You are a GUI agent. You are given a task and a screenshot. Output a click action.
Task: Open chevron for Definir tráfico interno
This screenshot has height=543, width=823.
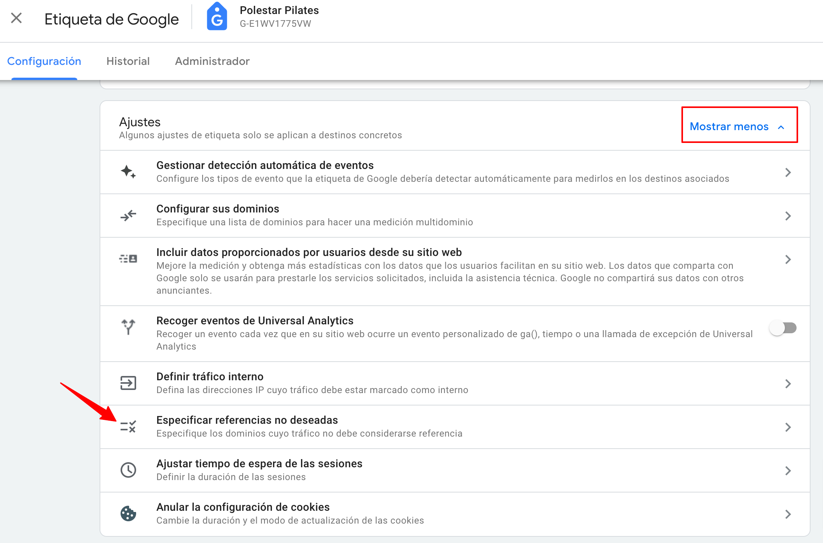coord(788,384)
